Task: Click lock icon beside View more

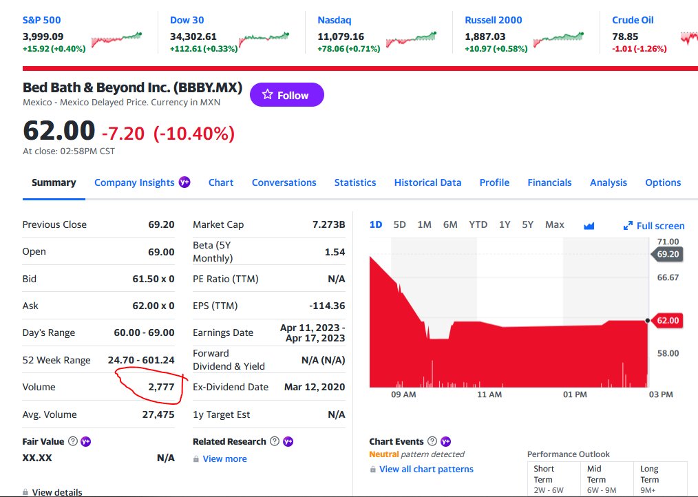Action: coord(196,458)
